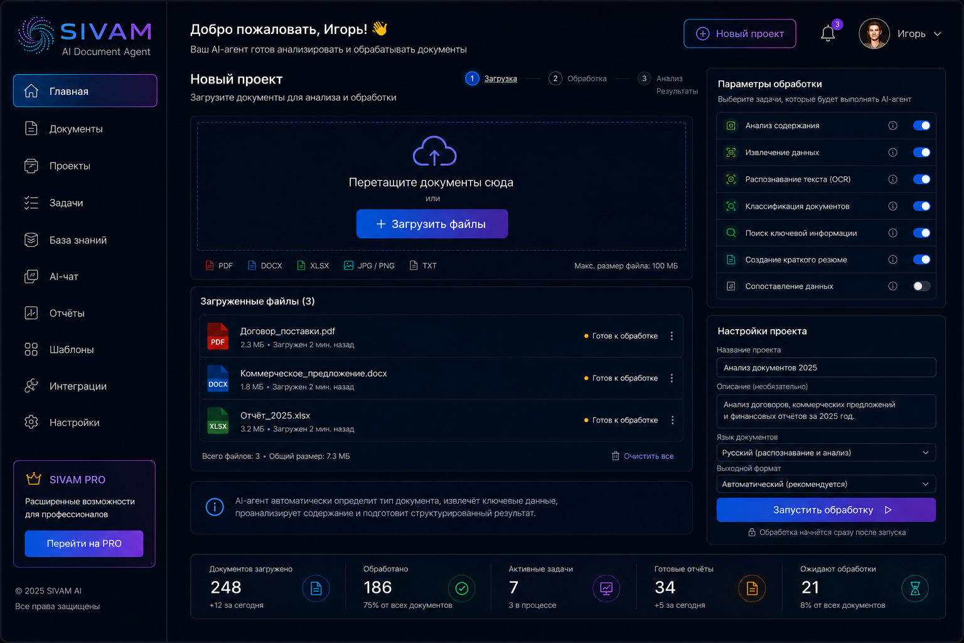Image resolution: width=964 pixels, height=643 pixels.
Task: Show info for Извлечение данных
Action: point(892,153)
